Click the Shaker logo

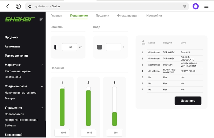click(x=20, y=19)
